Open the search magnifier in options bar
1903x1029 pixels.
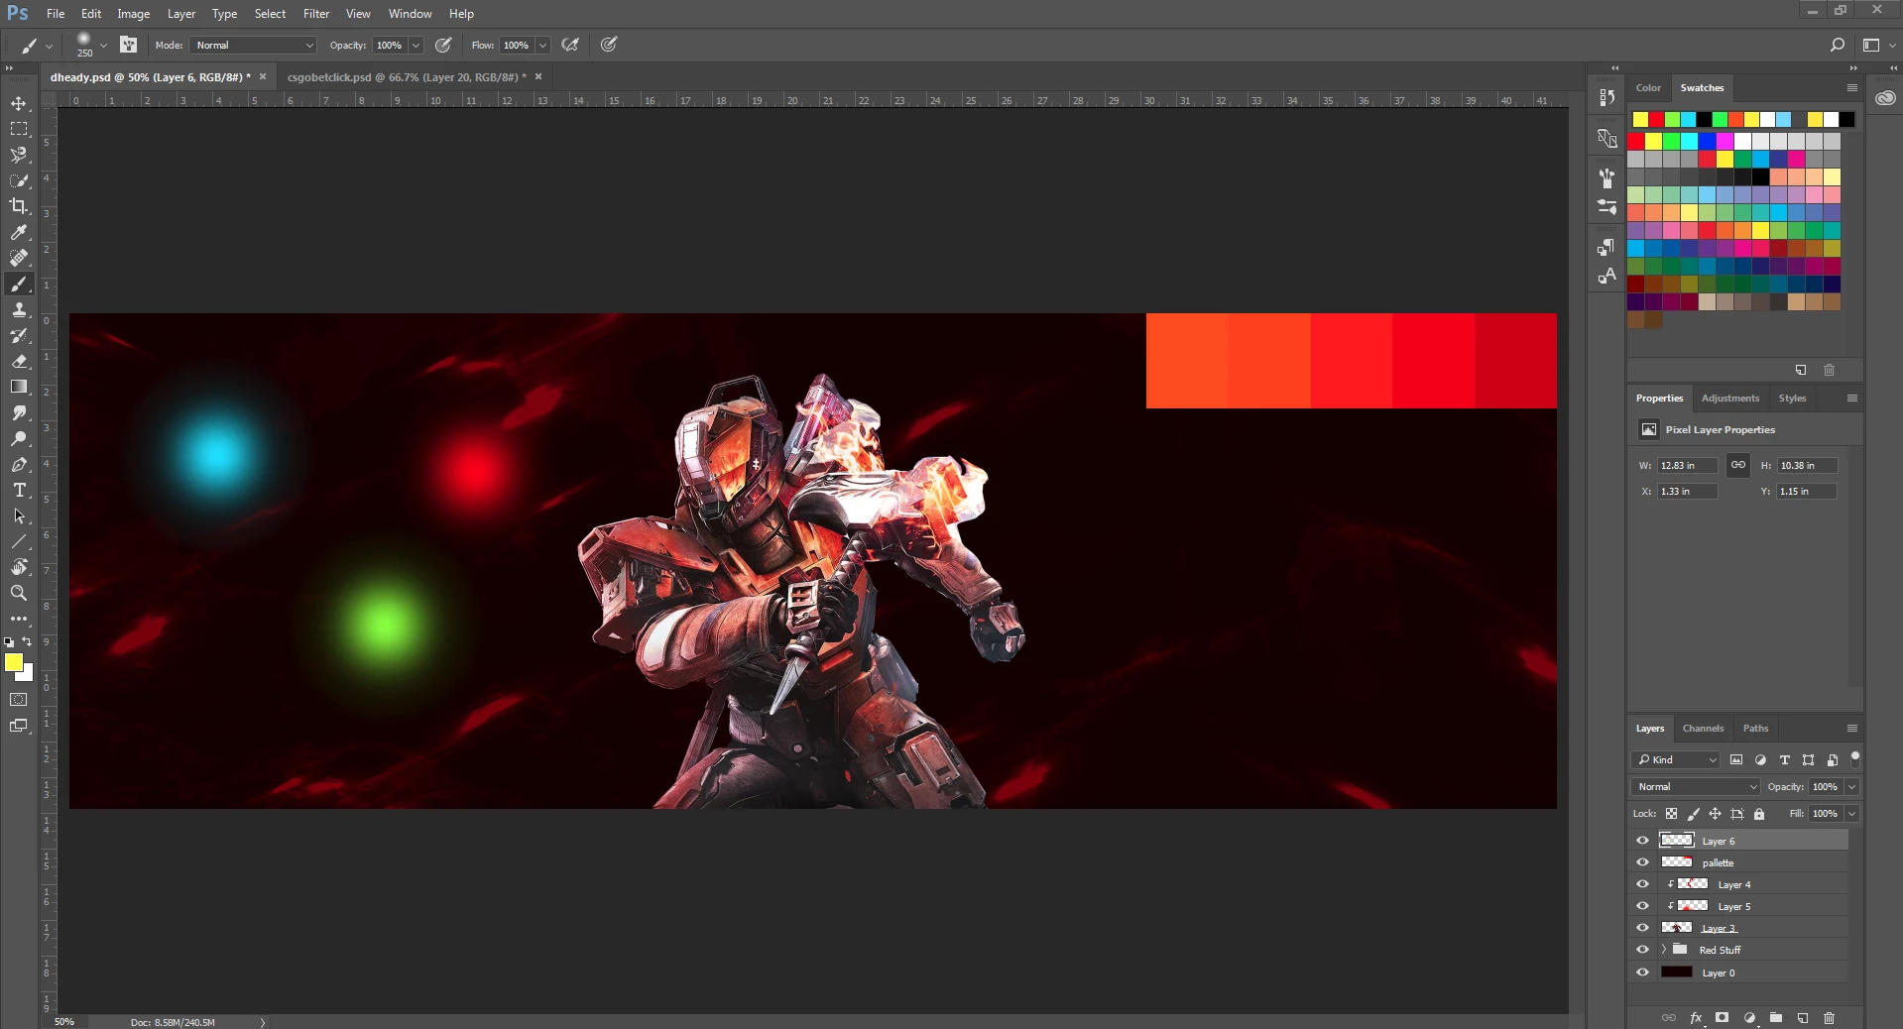click(x=1837, y=45)
